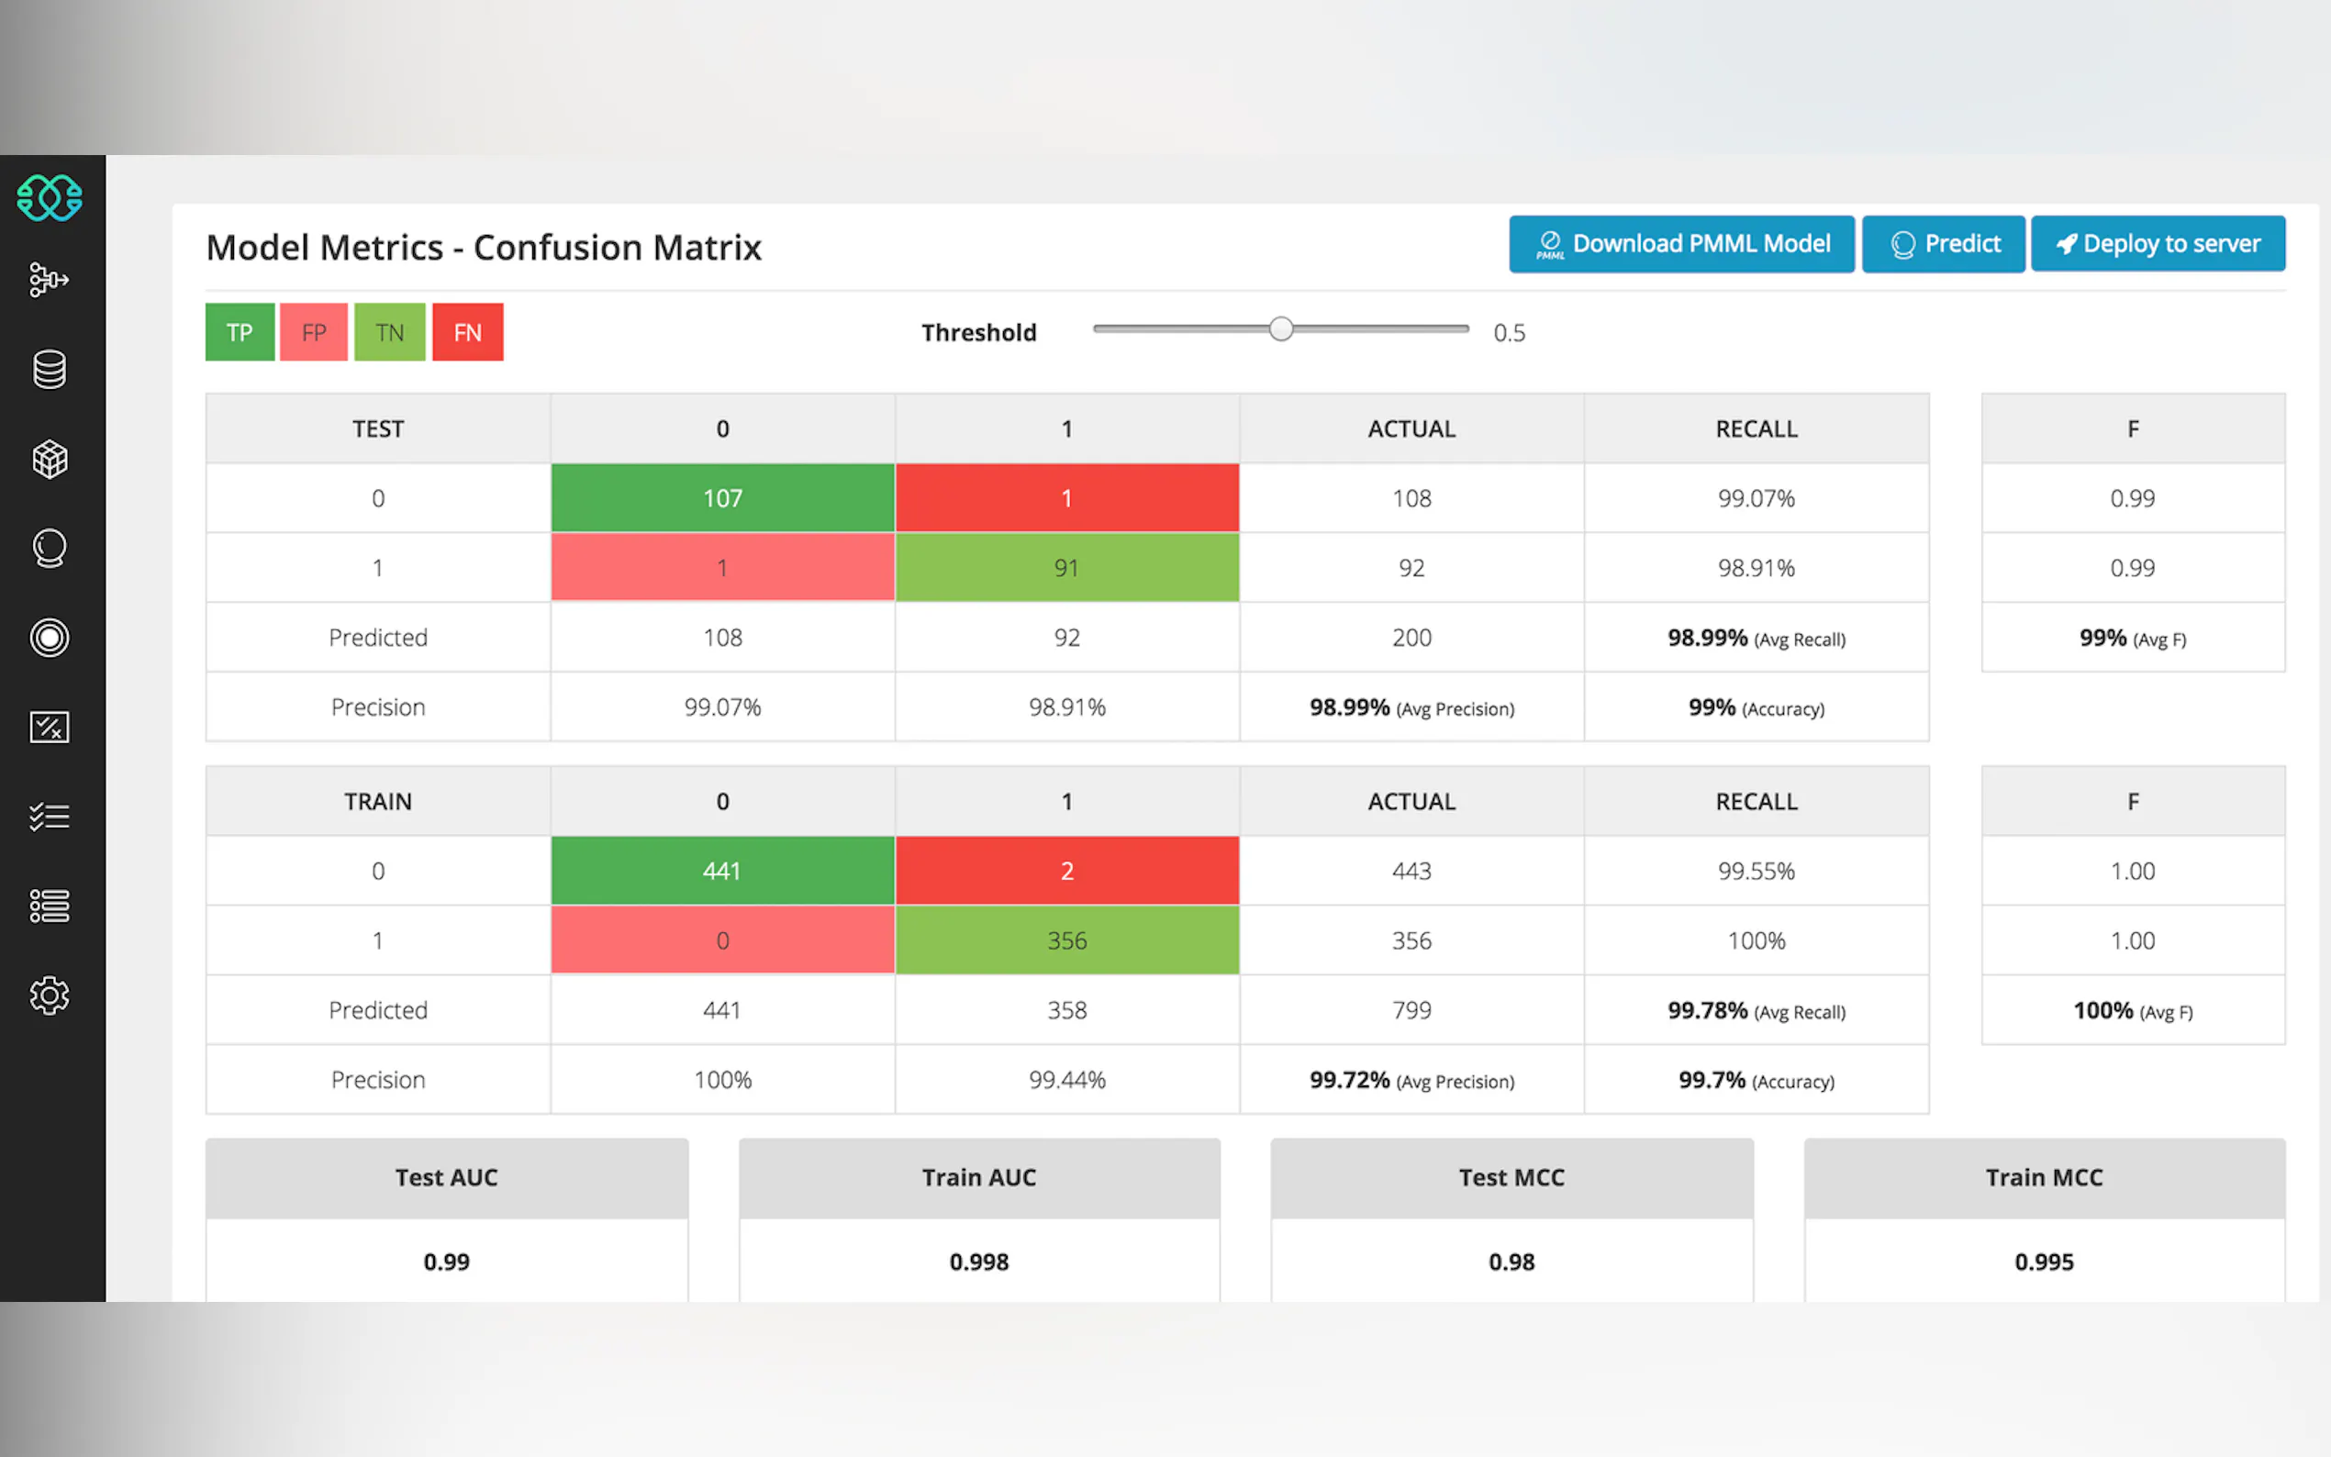Image resolution: width=2331 pixels, height=1457 pixels.
Task: Open the crystal ball predictions sidebar icon
Action: pos(50,549)
